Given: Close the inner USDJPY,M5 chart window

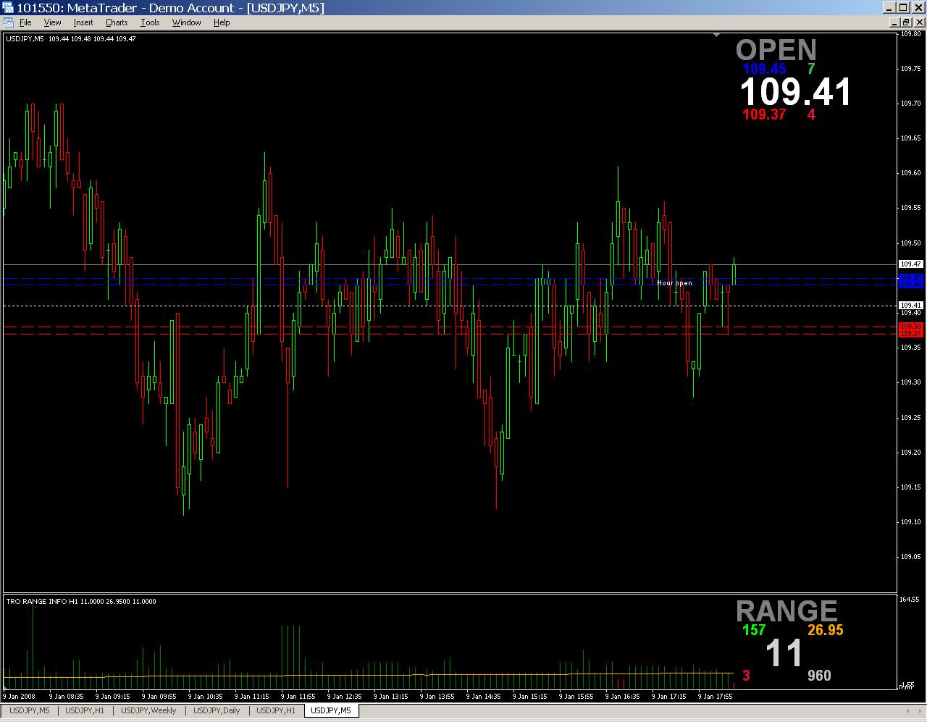Looking at the screenshot, I should (918, 22).
